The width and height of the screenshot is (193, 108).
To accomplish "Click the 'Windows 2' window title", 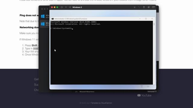I will (77, 7).
